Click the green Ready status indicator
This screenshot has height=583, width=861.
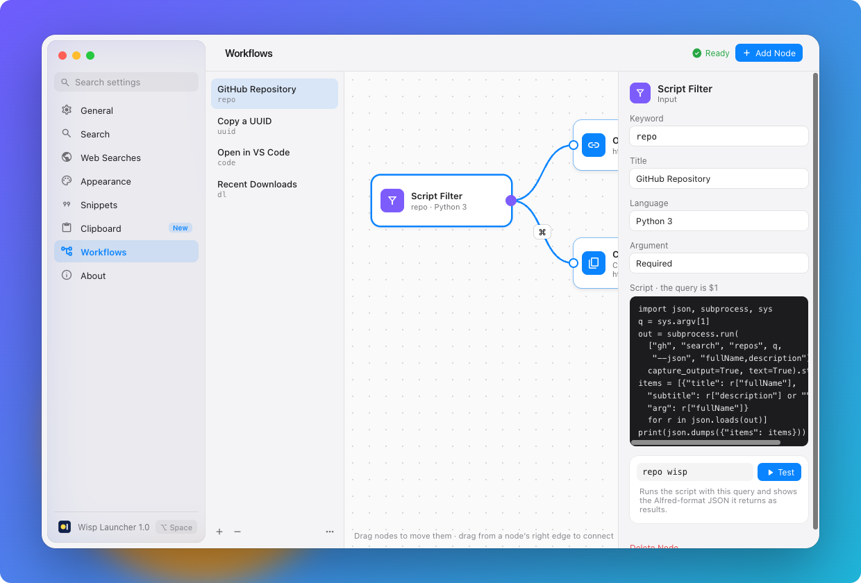click(711, 53)
